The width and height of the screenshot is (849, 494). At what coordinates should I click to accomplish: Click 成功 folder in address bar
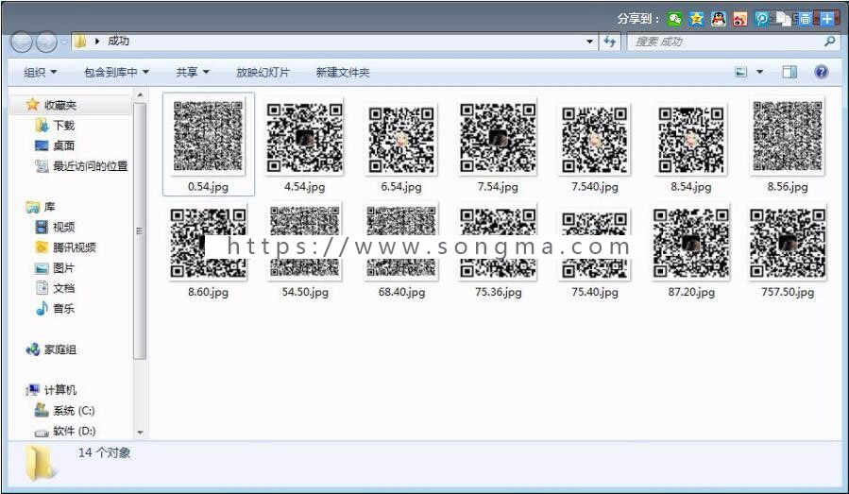[x=118, y=41]
